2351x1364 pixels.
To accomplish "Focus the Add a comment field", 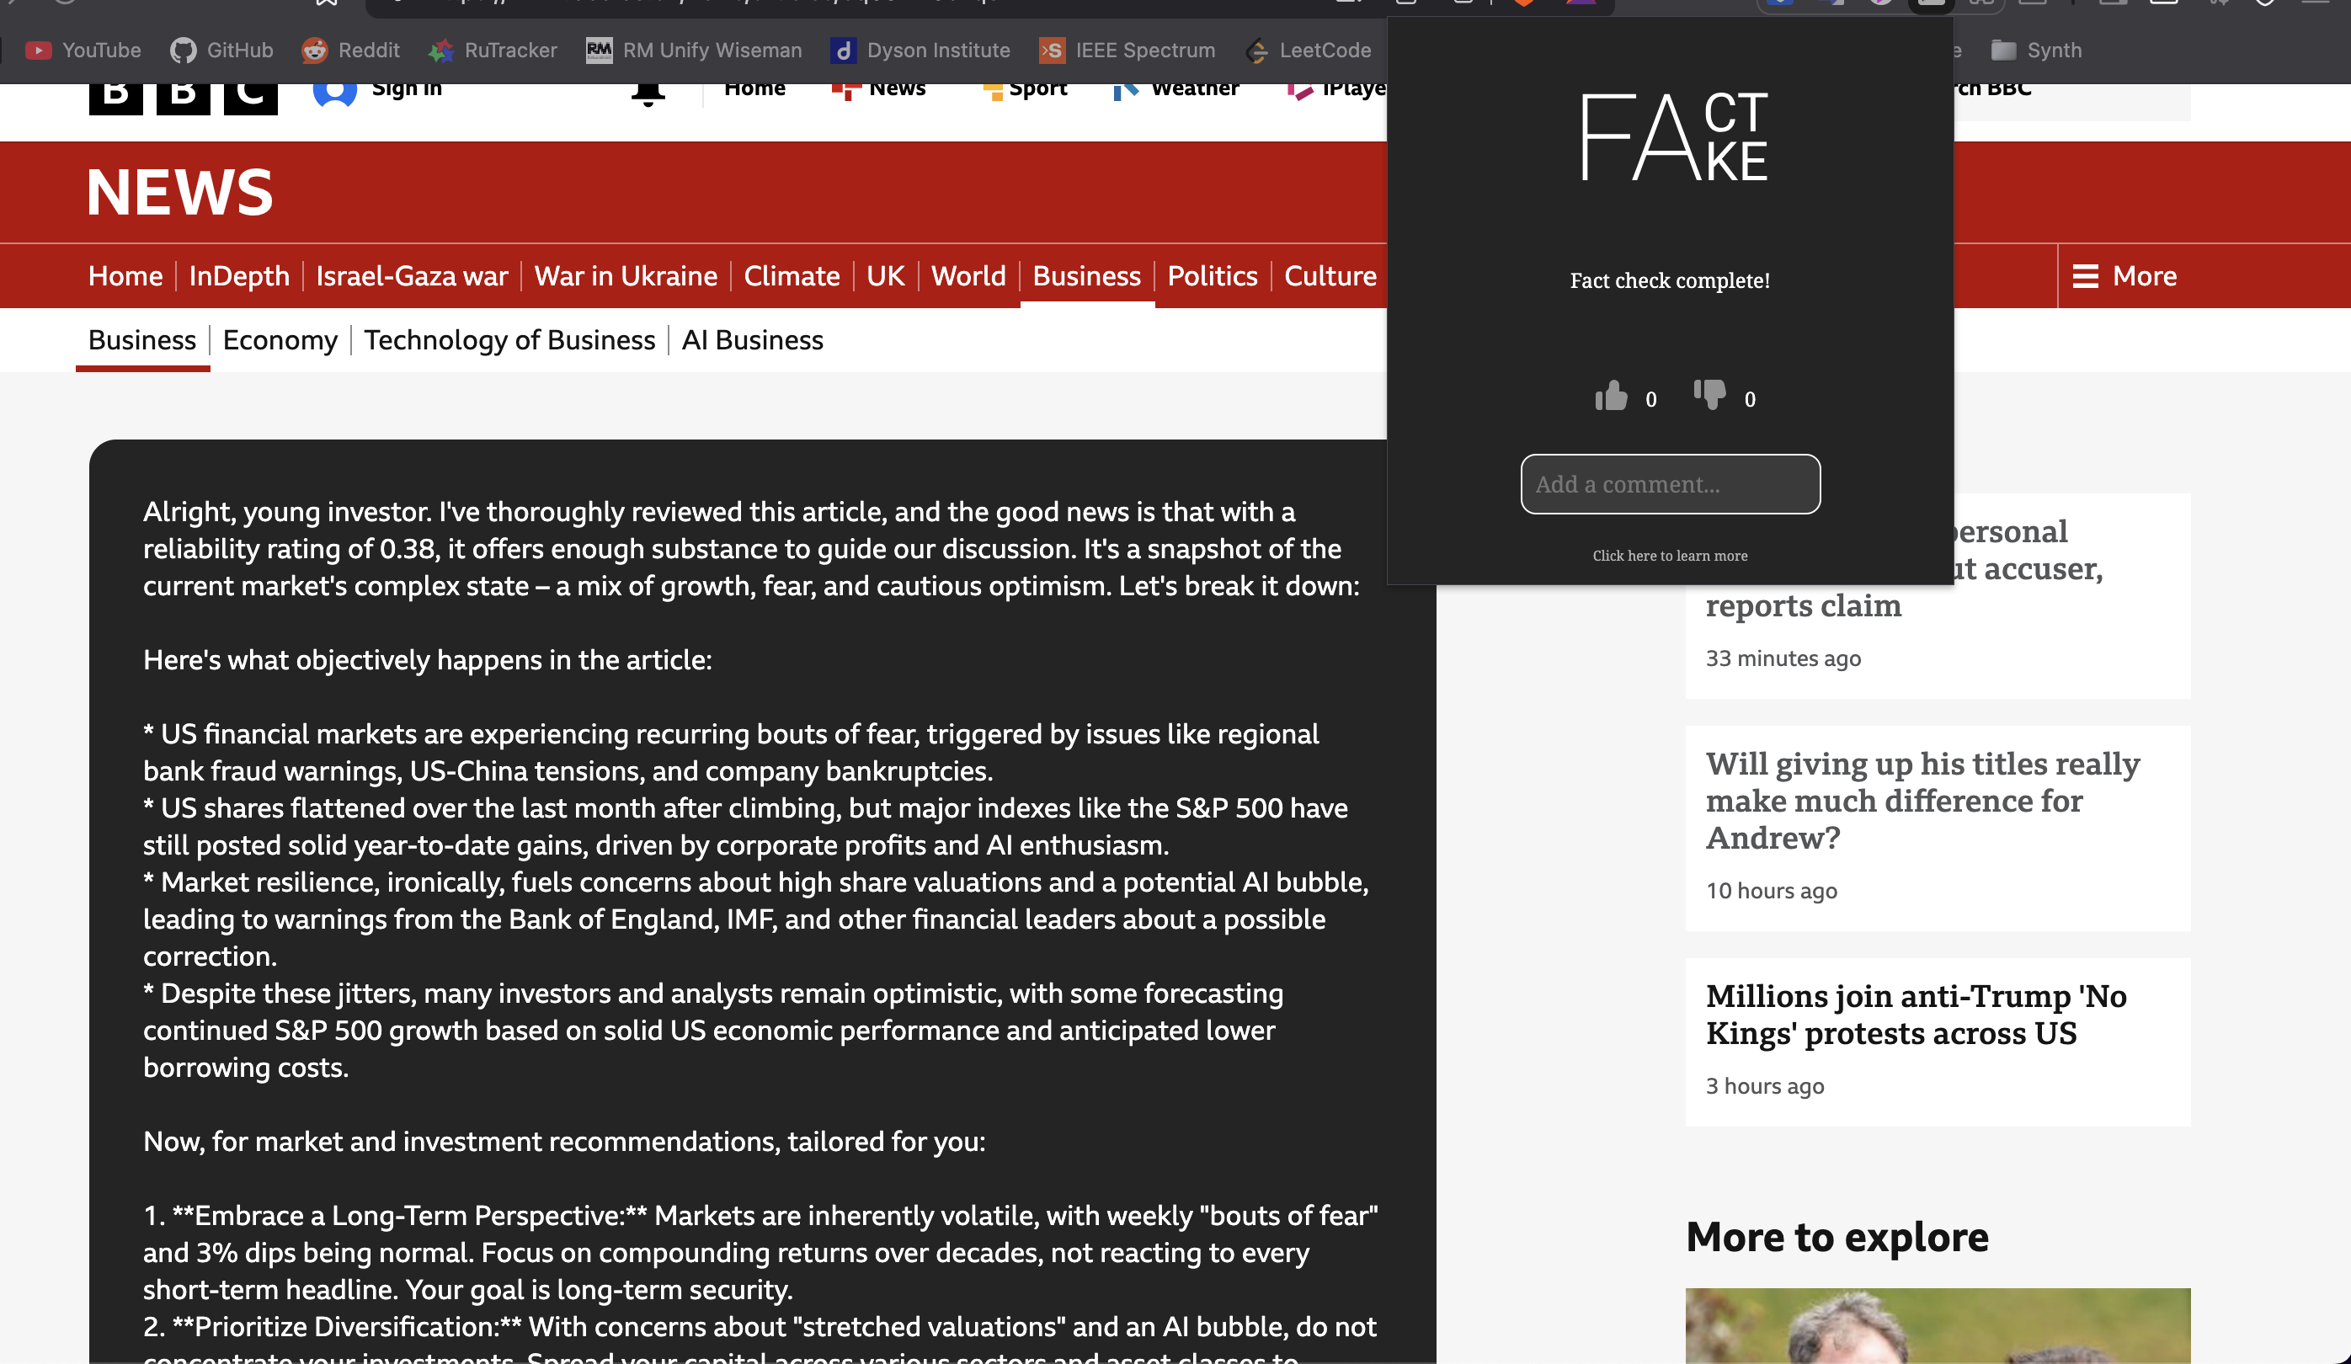I will [x=1669, y=484].
